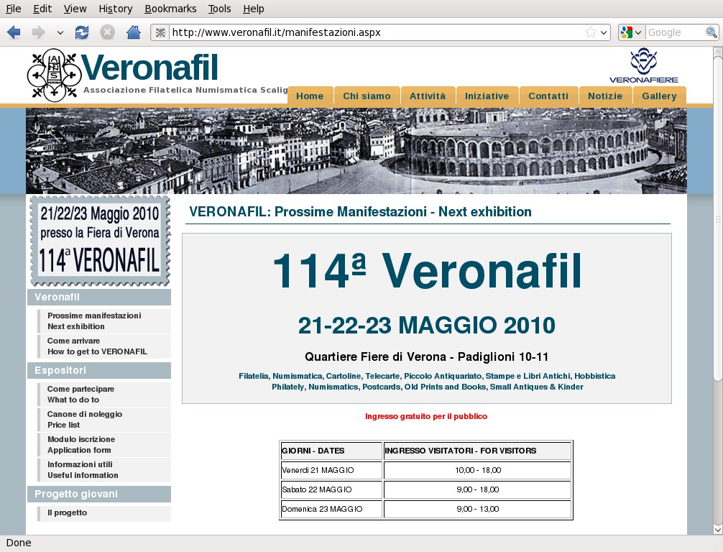Click the browser Forward arrow button

click(39, 32)
